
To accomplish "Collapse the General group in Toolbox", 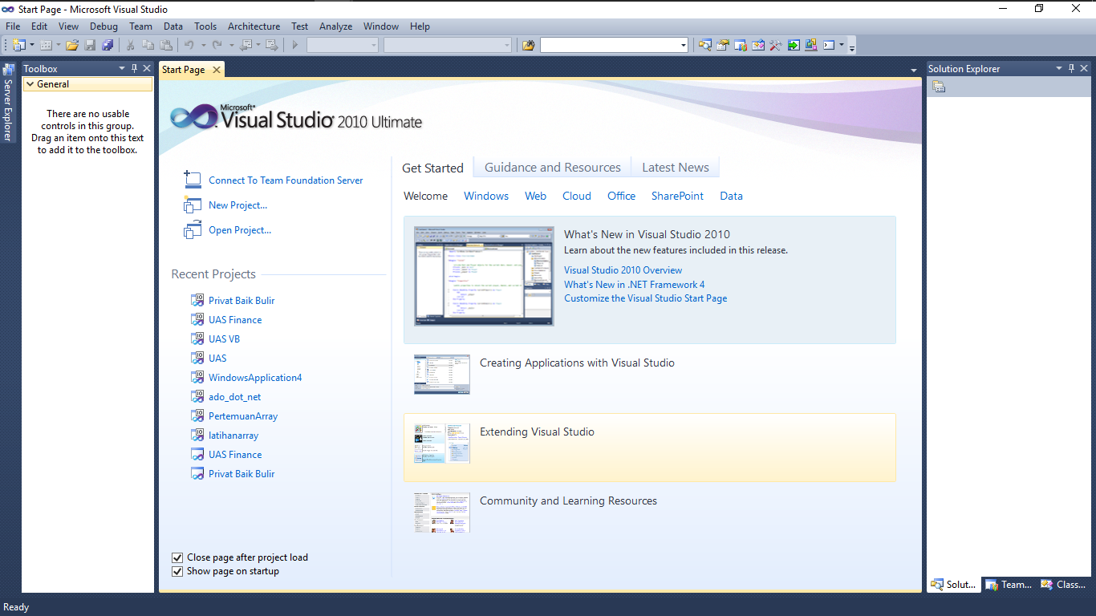I will [x=30, y=84].
